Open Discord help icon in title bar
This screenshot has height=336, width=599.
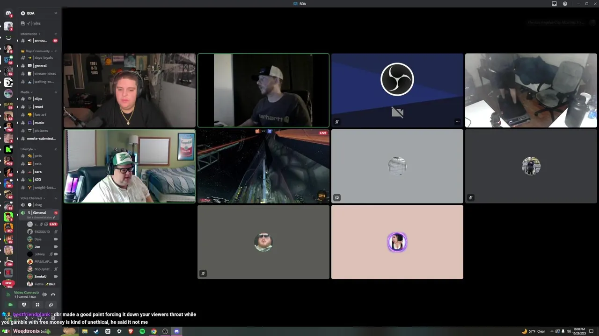coord(565,4)
